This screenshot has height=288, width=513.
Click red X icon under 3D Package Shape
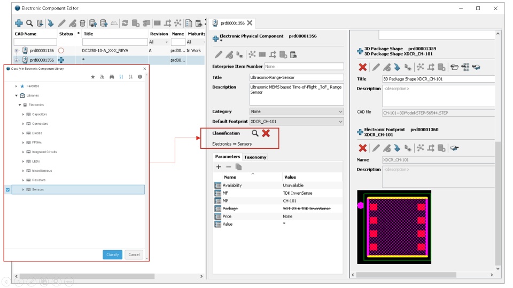pos(362,67)
